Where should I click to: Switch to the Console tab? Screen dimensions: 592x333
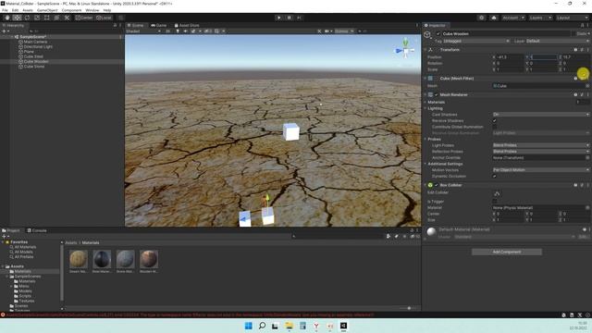pyautogui.click(x=37, y=230)
